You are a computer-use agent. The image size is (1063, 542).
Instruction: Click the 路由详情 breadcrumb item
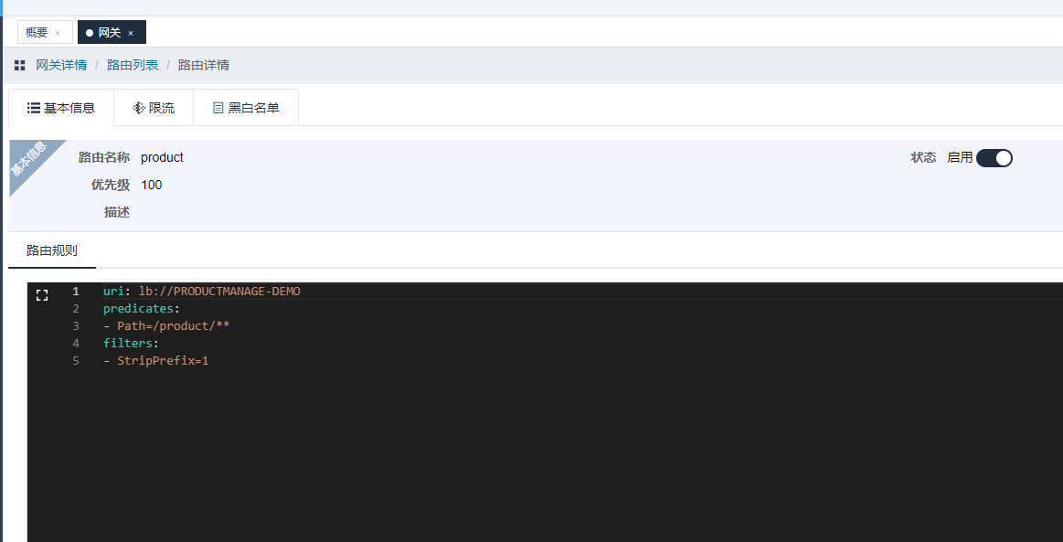point(203,66)
